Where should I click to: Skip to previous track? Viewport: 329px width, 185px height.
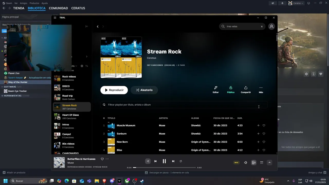[x=155, y=161]
